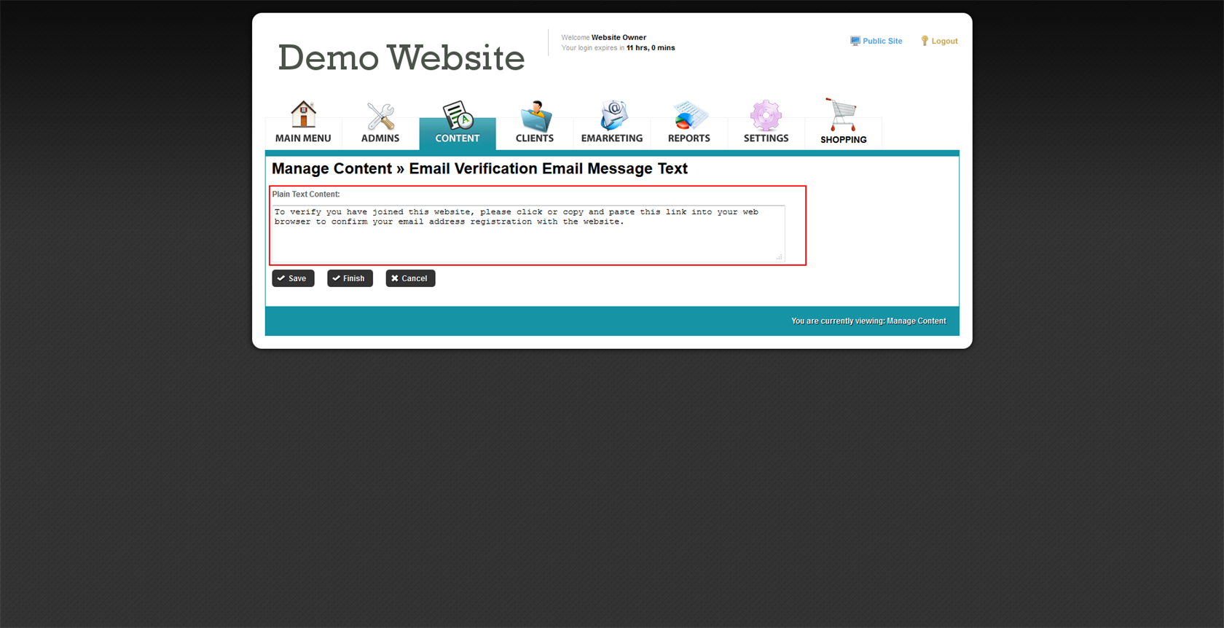Screen dimensions: 1224x628
Task: Visit the Public Site link
Action: point(882,42)
